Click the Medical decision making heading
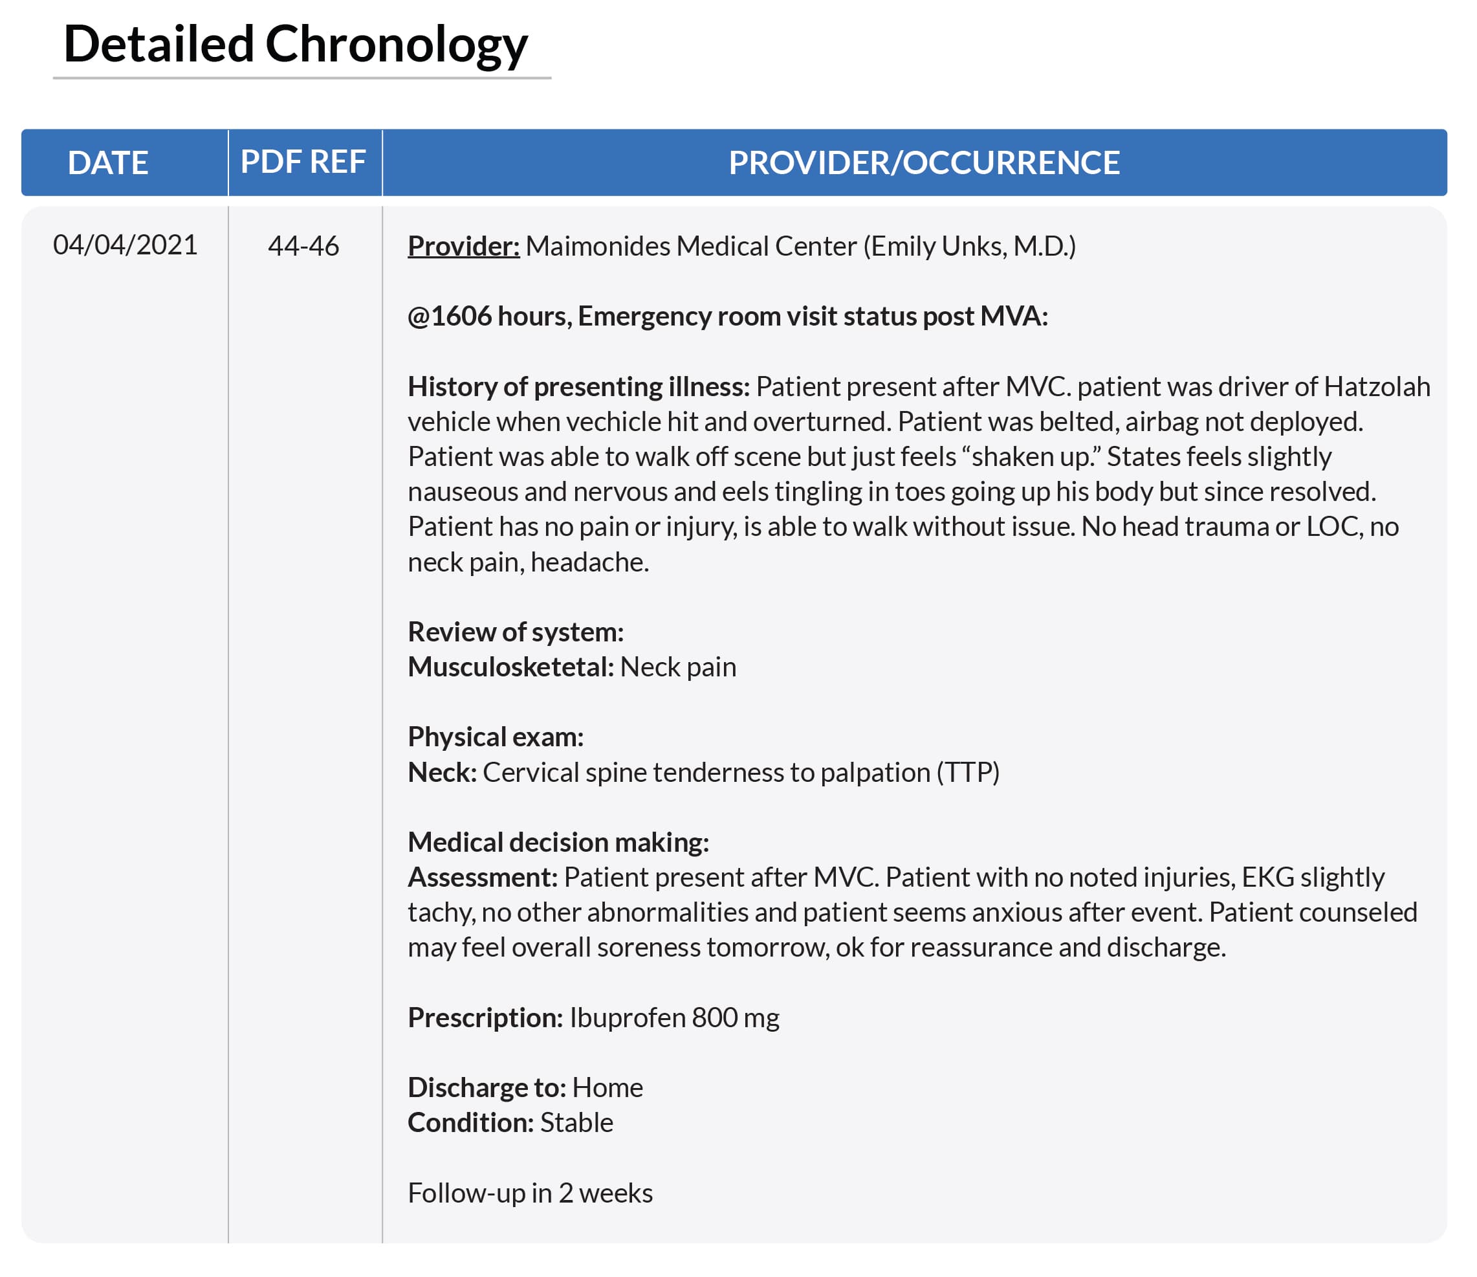The image size is (1477, 1277). point(559,843)
